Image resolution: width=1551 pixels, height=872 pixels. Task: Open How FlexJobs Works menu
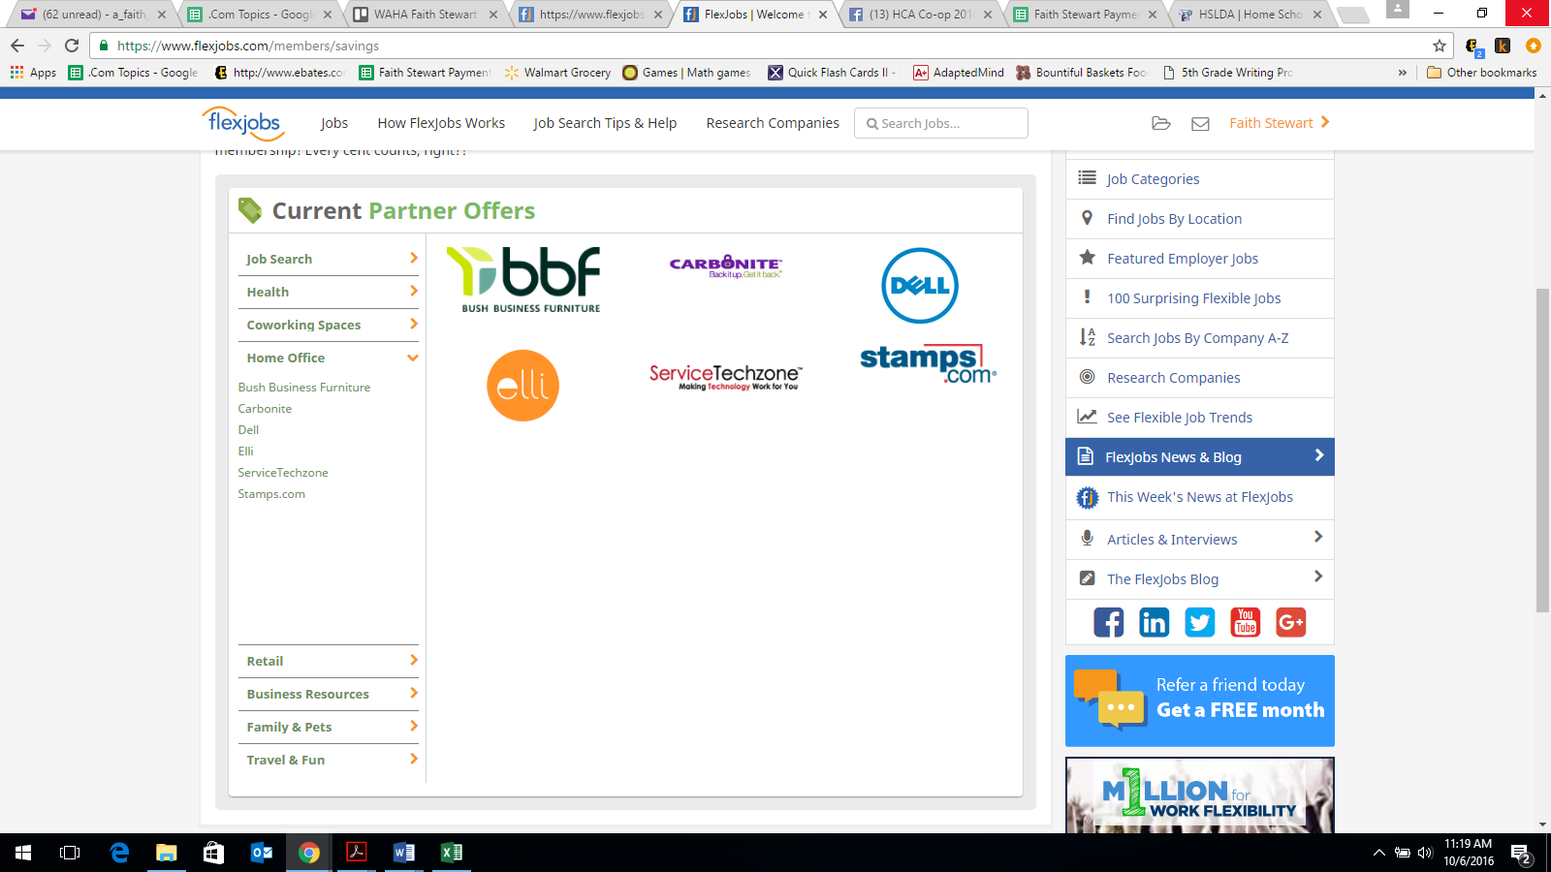(x=441, y=123)
